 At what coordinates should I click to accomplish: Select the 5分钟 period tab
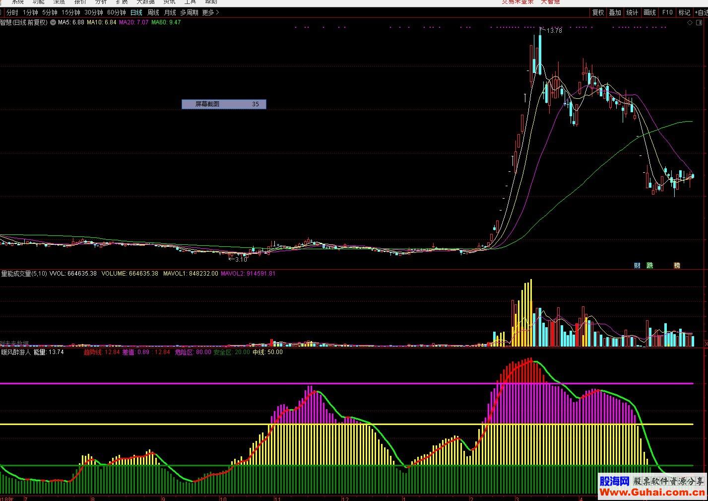[x=50, y=12]
